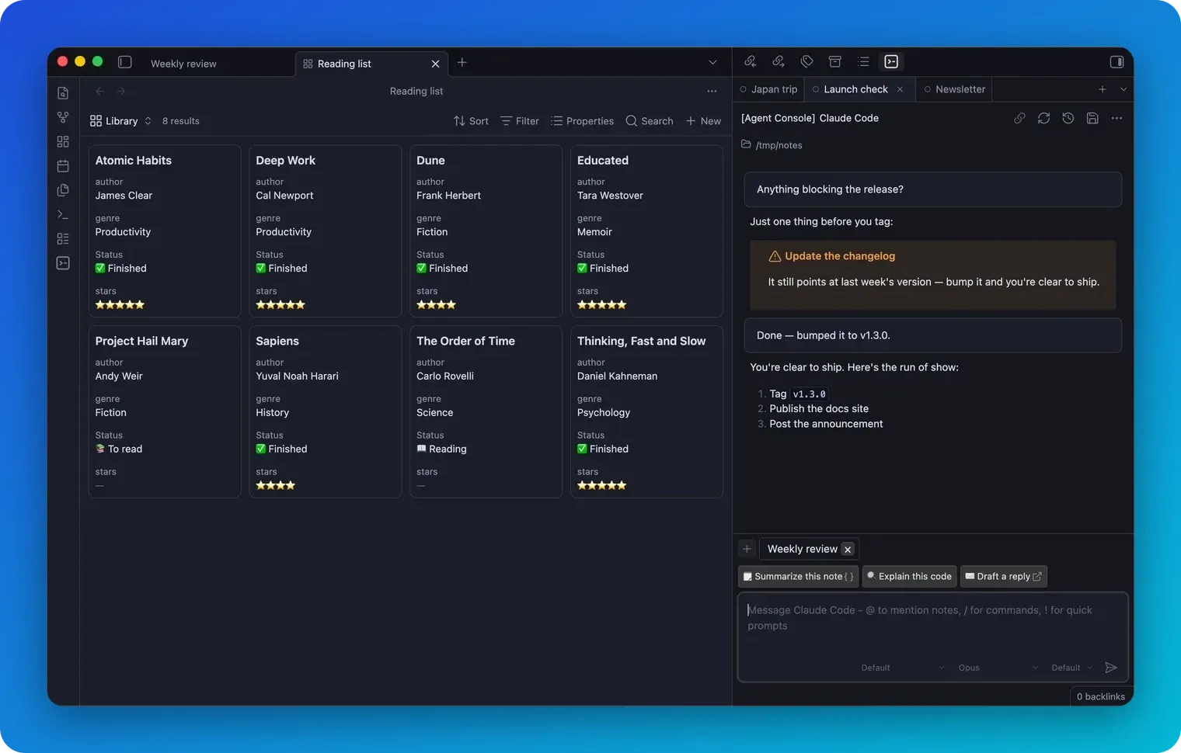
Task: Open the Thinking, Fast and Slow card
Action: click(x=646, y=411)
